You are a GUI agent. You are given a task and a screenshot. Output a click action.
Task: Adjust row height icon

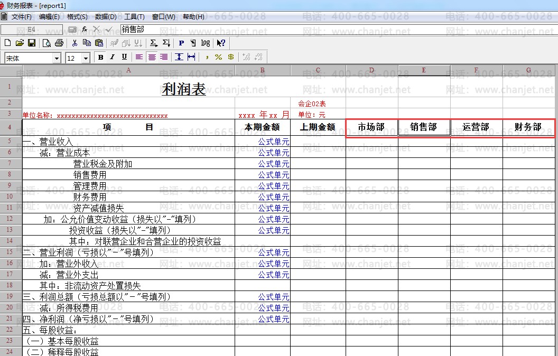click(x=179, y=57)
